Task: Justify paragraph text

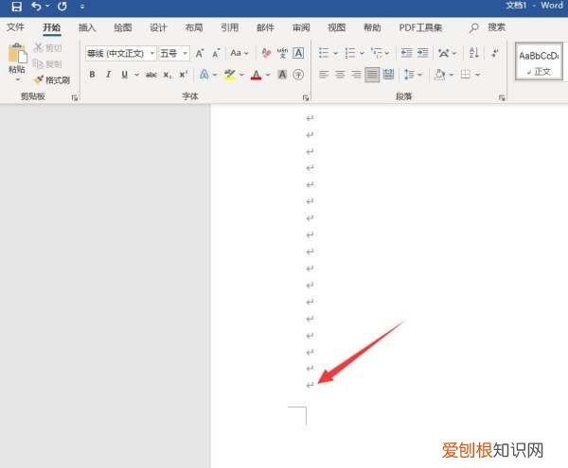Action: coord(372,75)
